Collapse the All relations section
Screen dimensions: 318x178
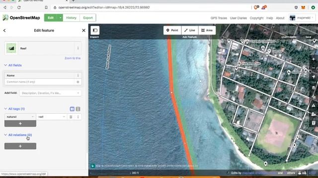[18, 135]
